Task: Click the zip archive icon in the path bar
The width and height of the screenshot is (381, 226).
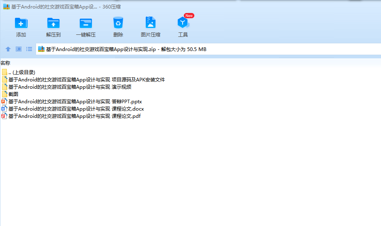Action: 41,49
